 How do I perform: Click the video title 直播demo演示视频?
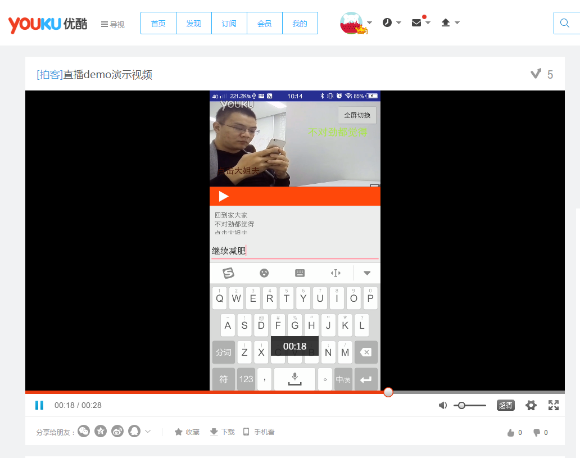(108, 75)
